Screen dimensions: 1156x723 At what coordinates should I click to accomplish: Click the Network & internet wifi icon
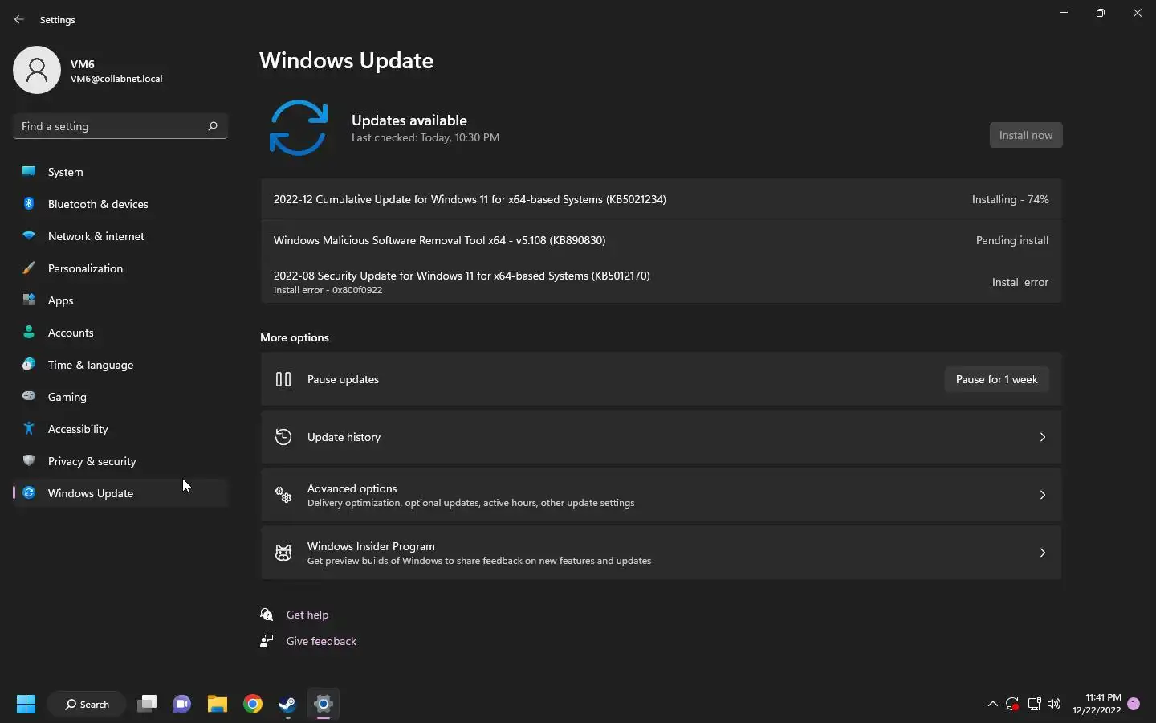[x=29, y=236]
